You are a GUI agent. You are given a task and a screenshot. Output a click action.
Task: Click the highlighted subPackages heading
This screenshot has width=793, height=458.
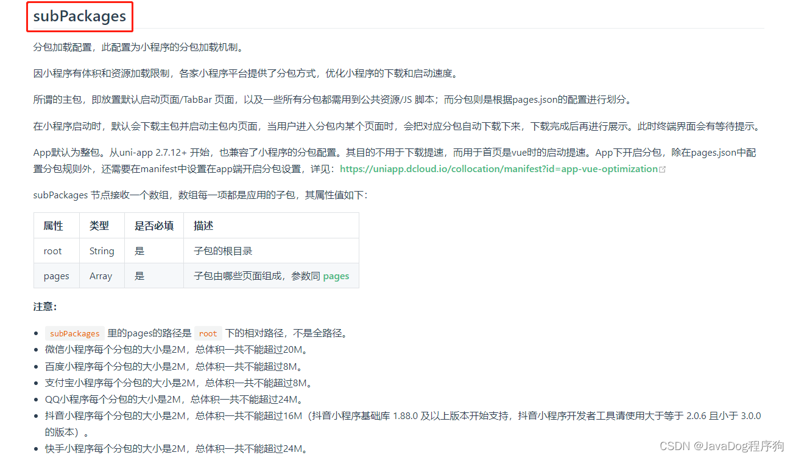pyautogui.click(x=79, y=16)
